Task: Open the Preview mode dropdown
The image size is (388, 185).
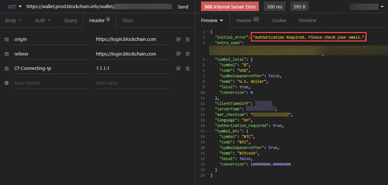Action: coord(212,21)
